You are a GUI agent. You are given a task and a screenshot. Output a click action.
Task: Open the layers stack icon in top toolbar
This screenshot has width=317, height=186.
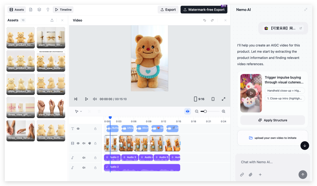pyautogui.click(x=39, y=10)
